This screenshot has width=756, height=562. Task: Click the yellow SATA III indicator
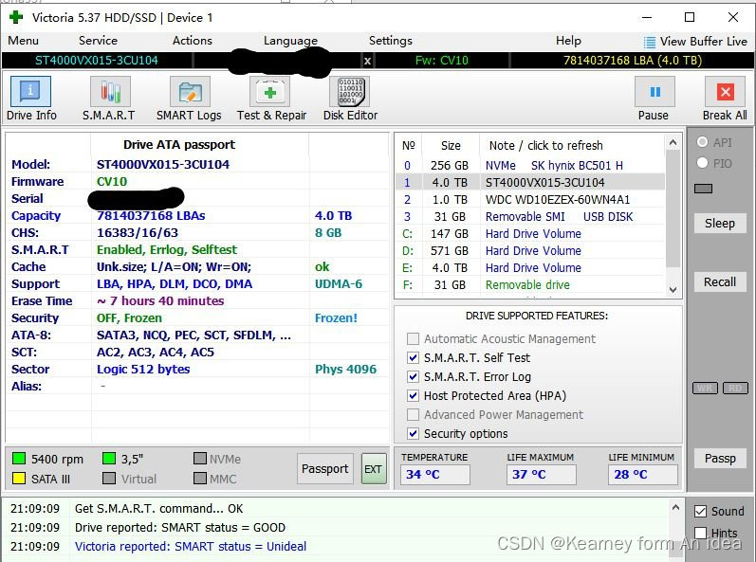pyautogui.click(x=19, y=479)
